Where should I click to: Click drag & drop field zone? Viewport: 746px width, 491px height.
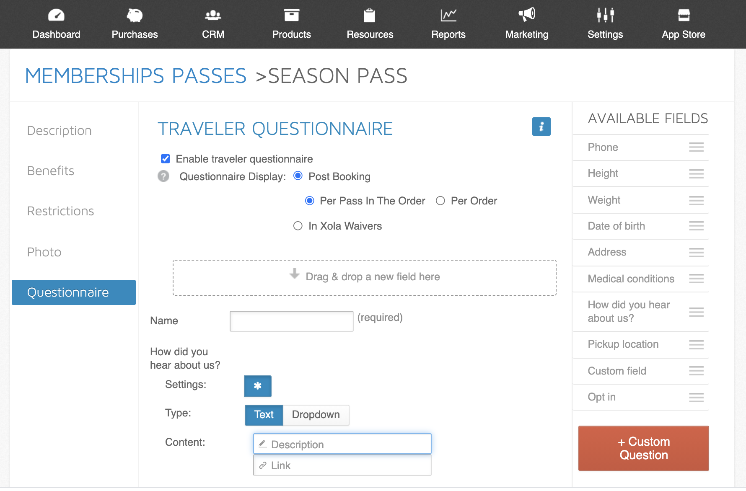point(364,277)
